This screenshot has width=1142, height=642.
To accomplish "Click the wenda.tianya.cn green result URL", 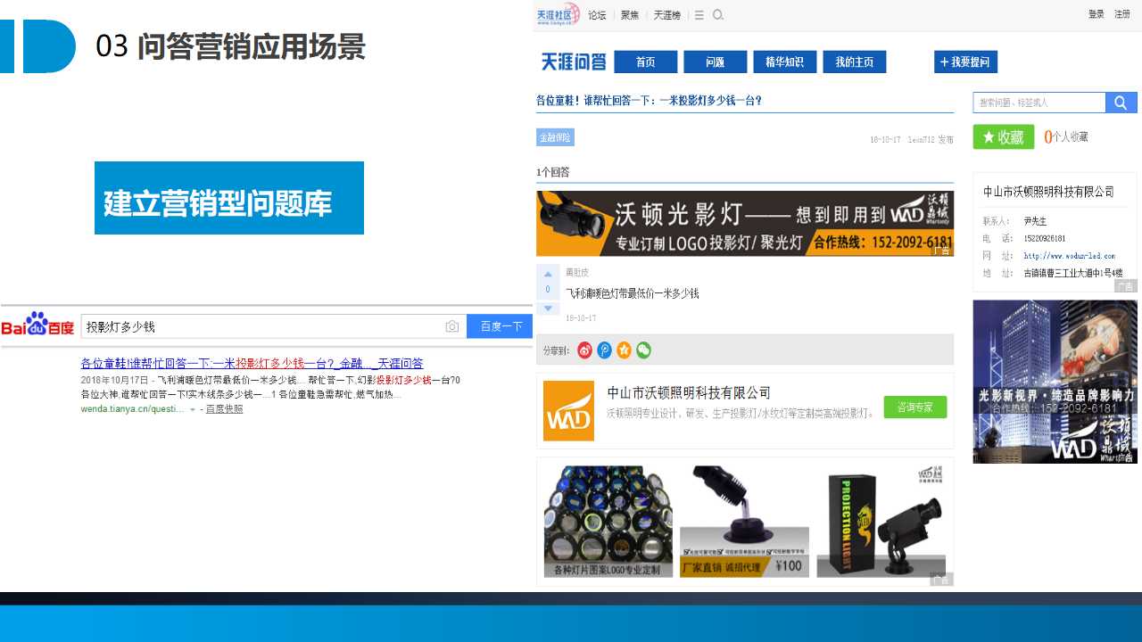I will [132, 408].
